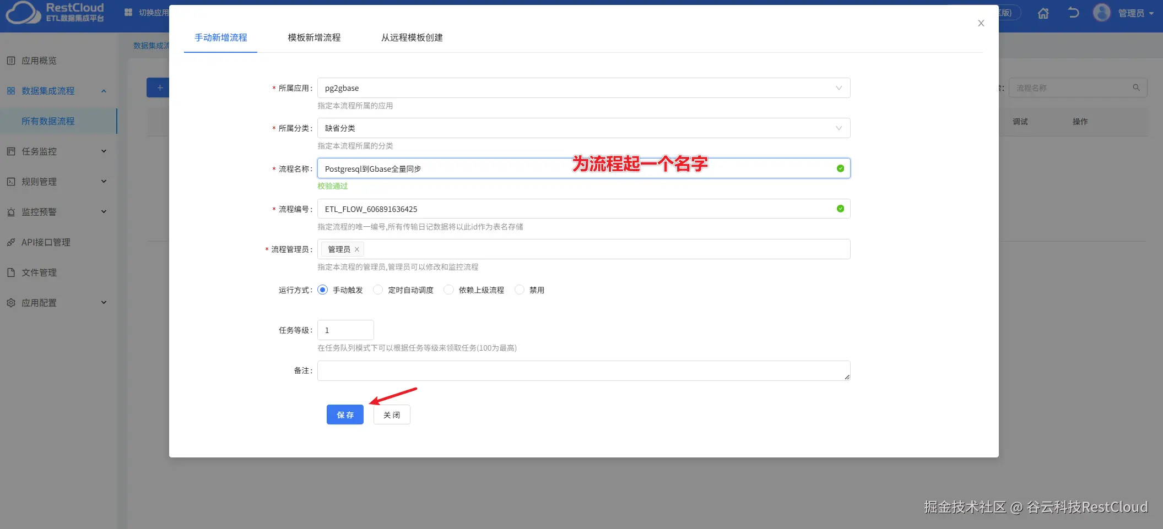The height and width of the screenshot is (529, 1163).
Task: Open 规则管理 rule management section
Action: pos(40,181)
